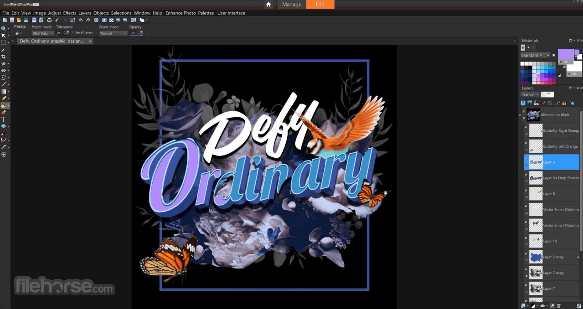
Task: Open the Presets dropdown
Action: tap(18, 33)
